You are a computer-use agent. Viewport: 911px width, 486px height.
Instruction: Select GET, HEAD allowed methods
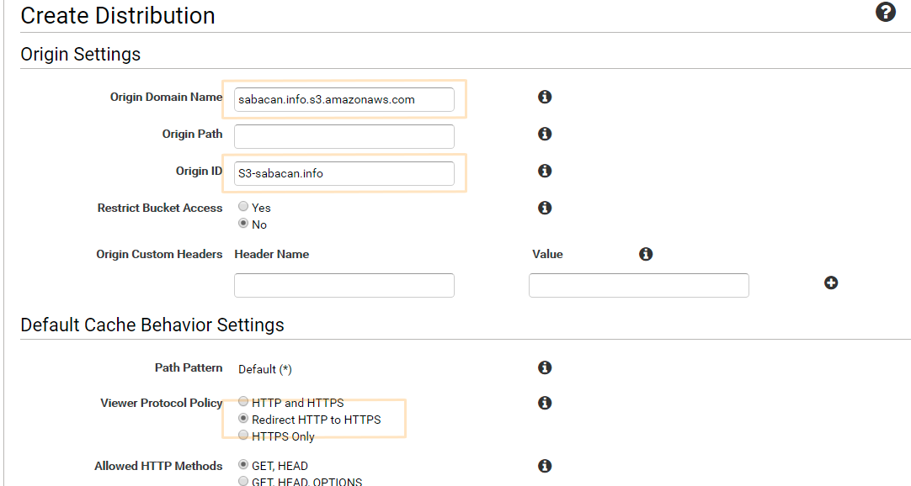point(243,464)
